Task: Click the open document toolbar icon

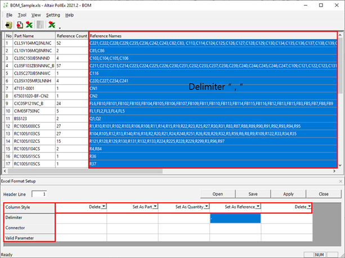Action: pyautogui.click(x=20, y=25)
